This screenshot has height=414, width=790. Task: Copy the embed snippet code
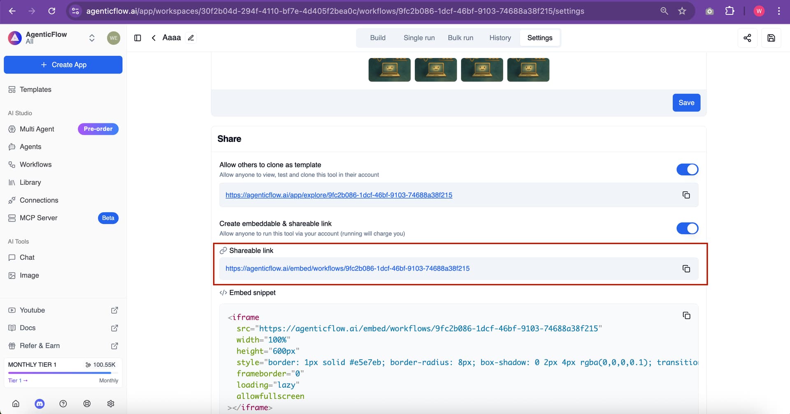[686, 315]
